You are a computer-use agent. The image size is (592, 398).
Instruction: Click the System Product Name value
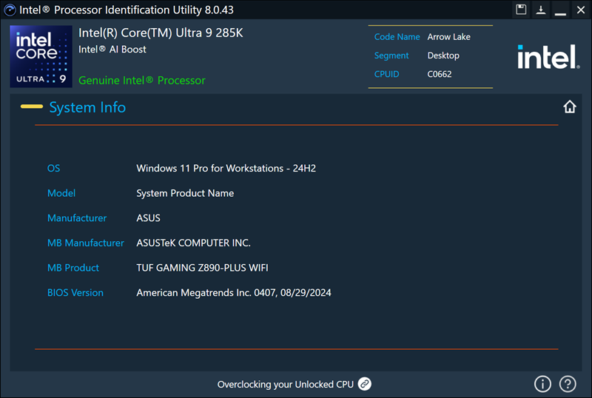(185, 193)
